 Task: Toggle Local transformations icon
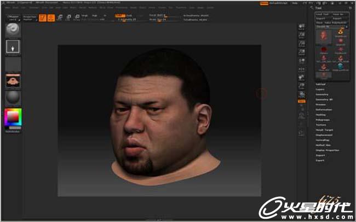pyautogui.click(x=302, y=61)
